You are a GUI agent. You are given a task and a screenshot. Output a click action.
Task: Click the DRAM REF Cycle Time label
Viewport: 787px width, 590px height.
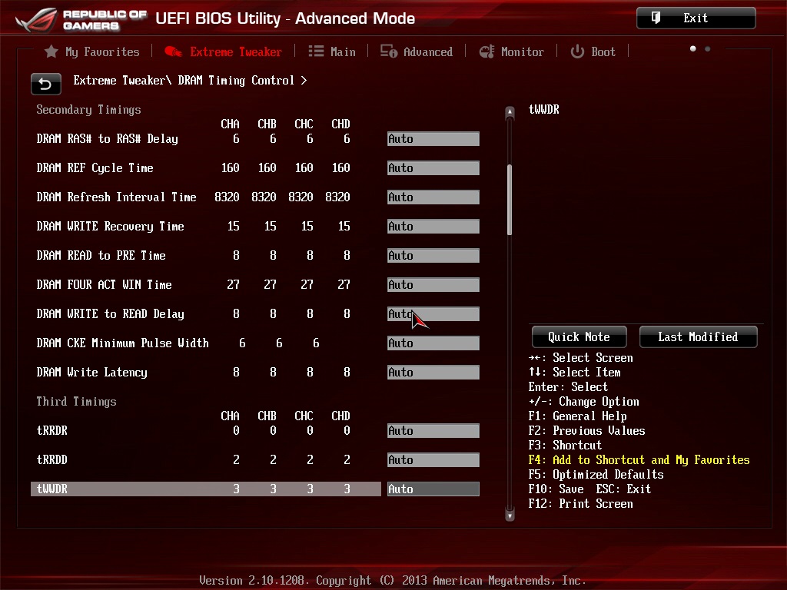(x=95, y=168)
